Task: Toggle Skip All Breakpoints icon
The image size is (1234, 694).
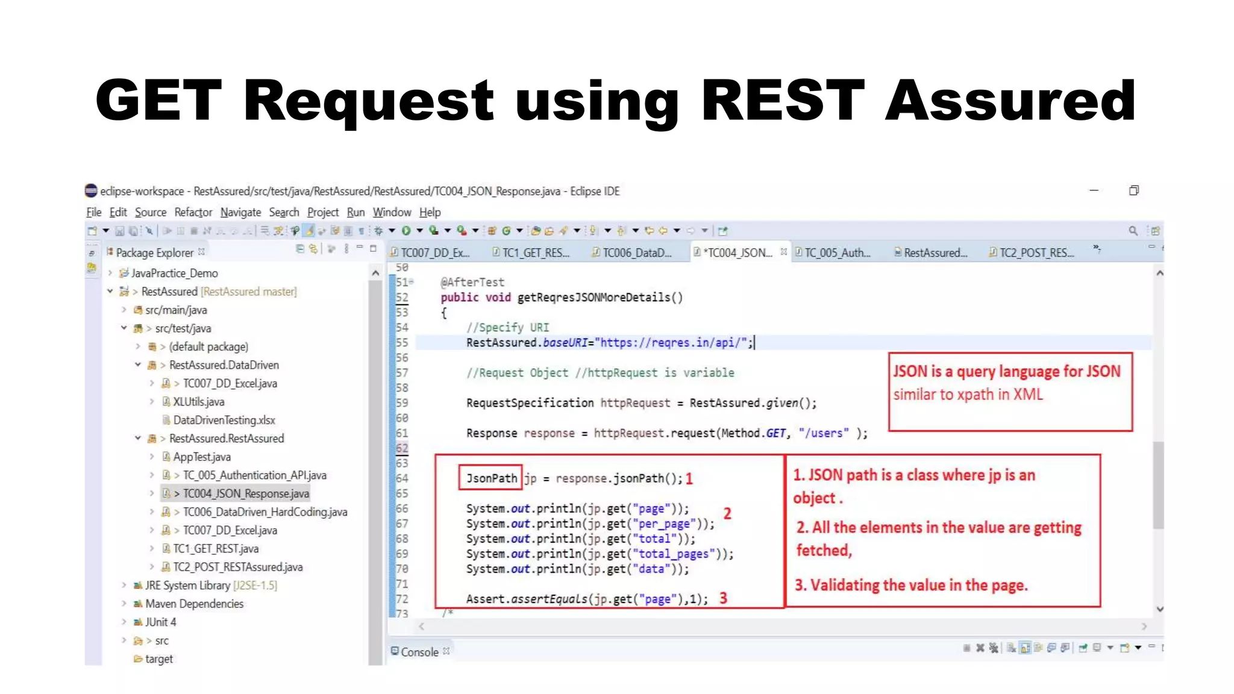Action: [x=149, y=231]
